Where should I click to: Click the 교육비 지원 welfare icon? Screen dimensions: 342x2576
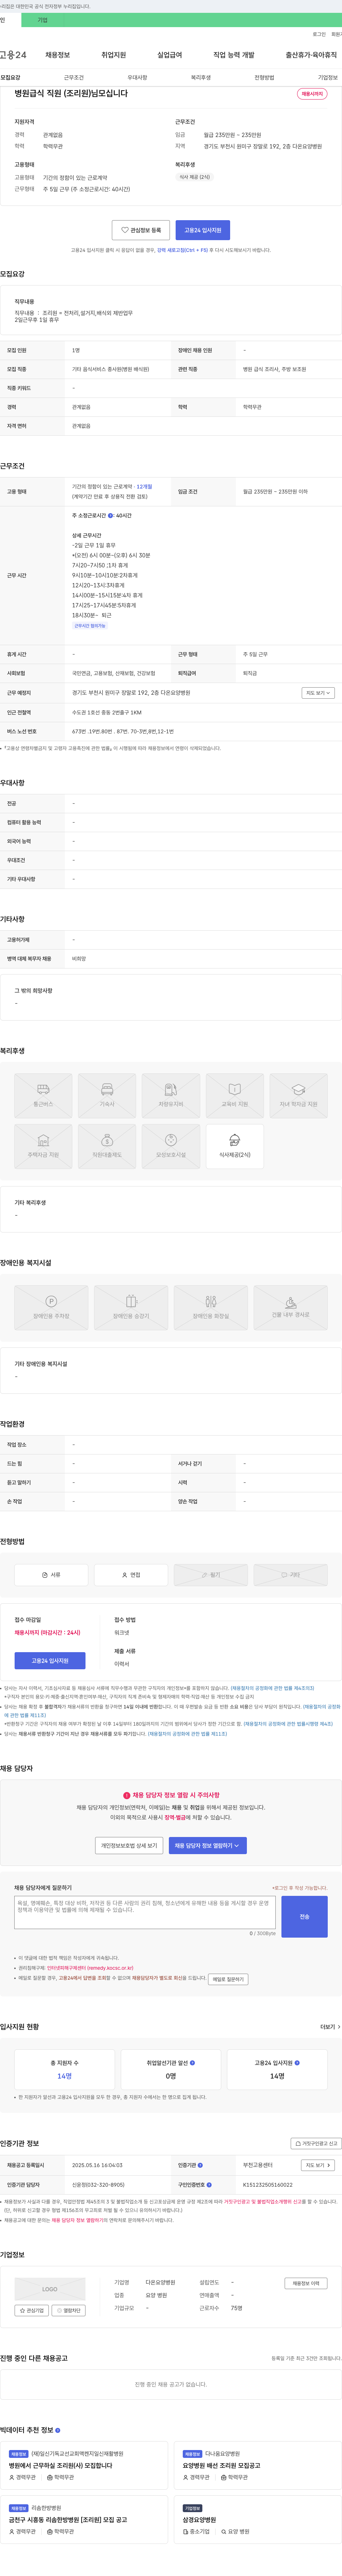(234, 1095)
